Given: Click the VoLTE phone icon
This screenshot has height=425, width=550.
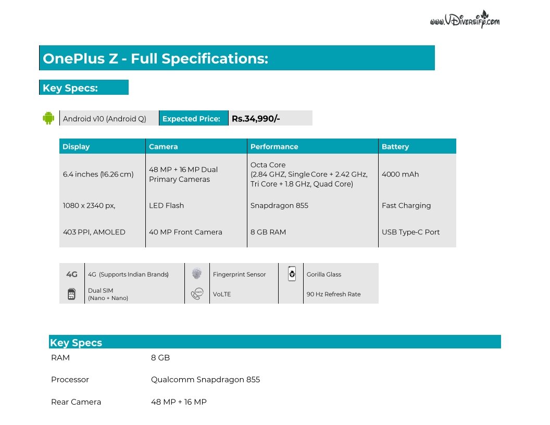Looking at the screenshot, I should coord(197,294).
